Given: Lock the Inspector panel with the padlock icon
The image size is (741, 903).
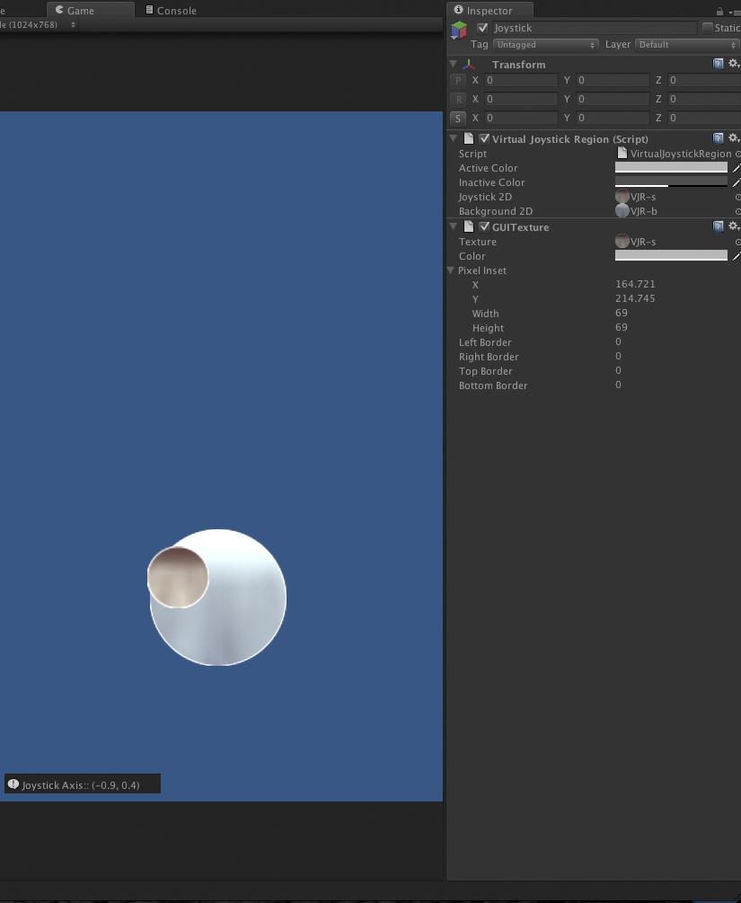Looking at the screenshot, I should tap(719, 11).
